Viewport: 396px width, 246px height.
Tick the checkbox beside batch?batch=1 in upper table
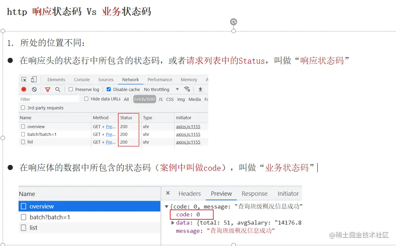tap(23, 134)
